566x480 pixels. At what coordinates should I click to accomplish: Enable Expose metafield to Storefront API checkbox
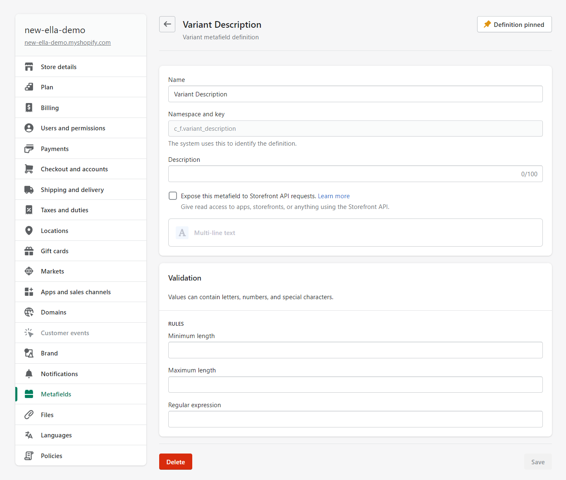173,196
